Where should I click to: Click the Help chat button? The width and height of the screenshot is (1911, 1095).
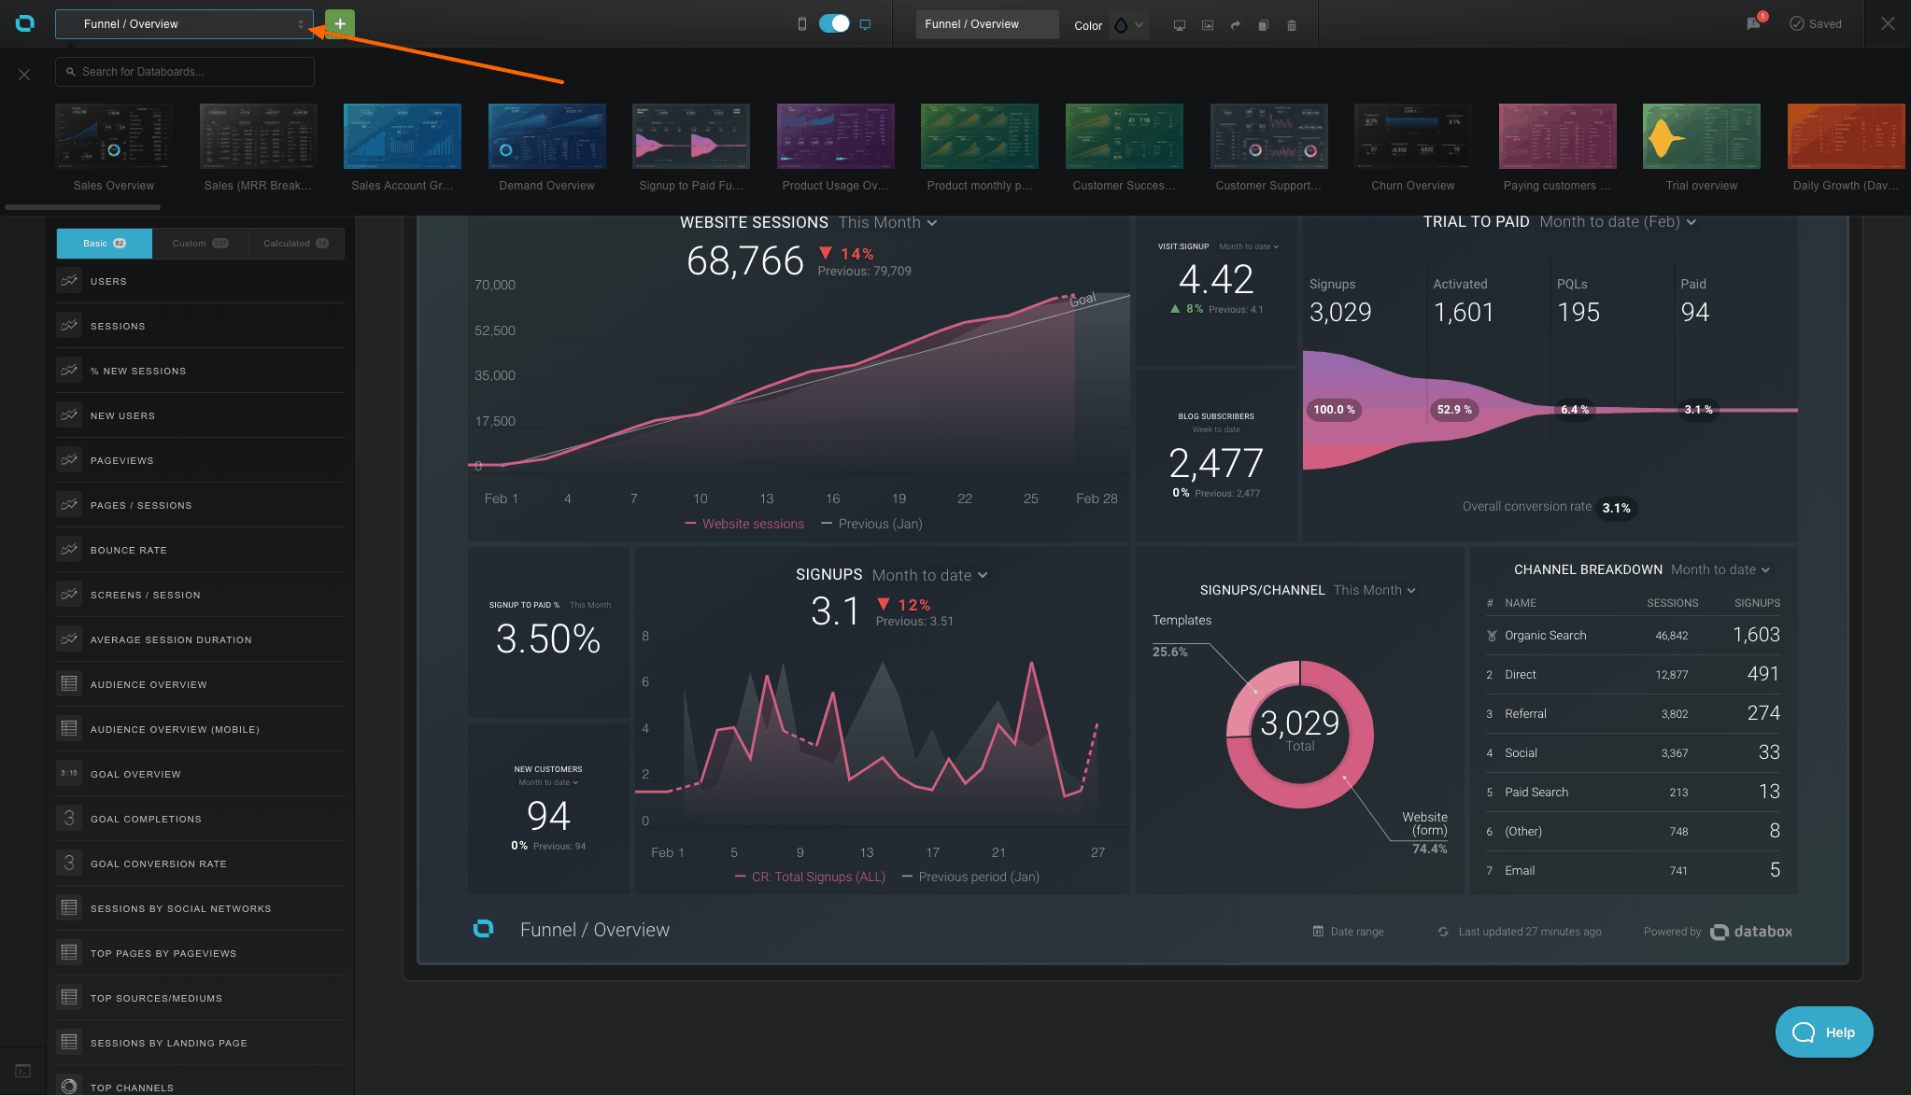point(1823,1032)
